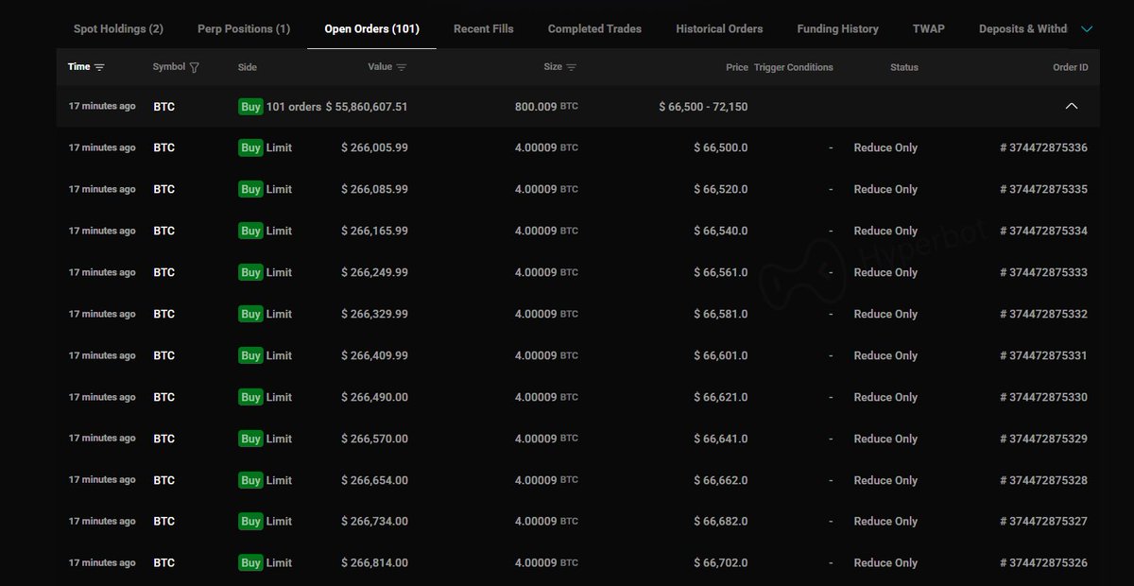This screenshot has height=586, width=1134.
Task: Switch to the Spot Holdings tab
Action: (x=118, y=29)
